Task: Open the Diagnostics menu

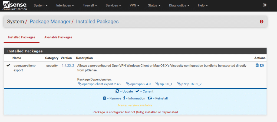Action: tap(179, 5)
